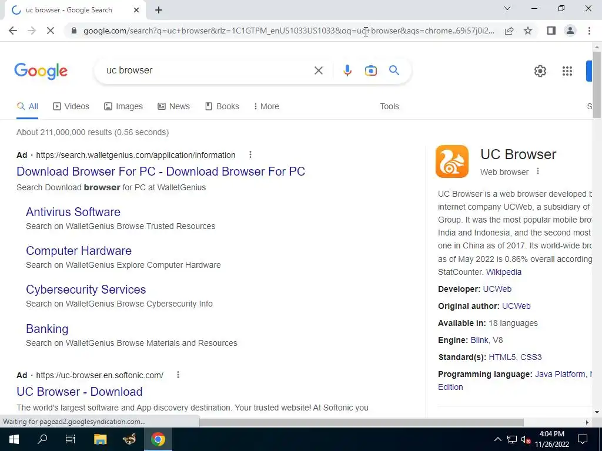This screenshot has height=451, width=602.
Task: Open the Blink engine link
Action: (480, 340)
